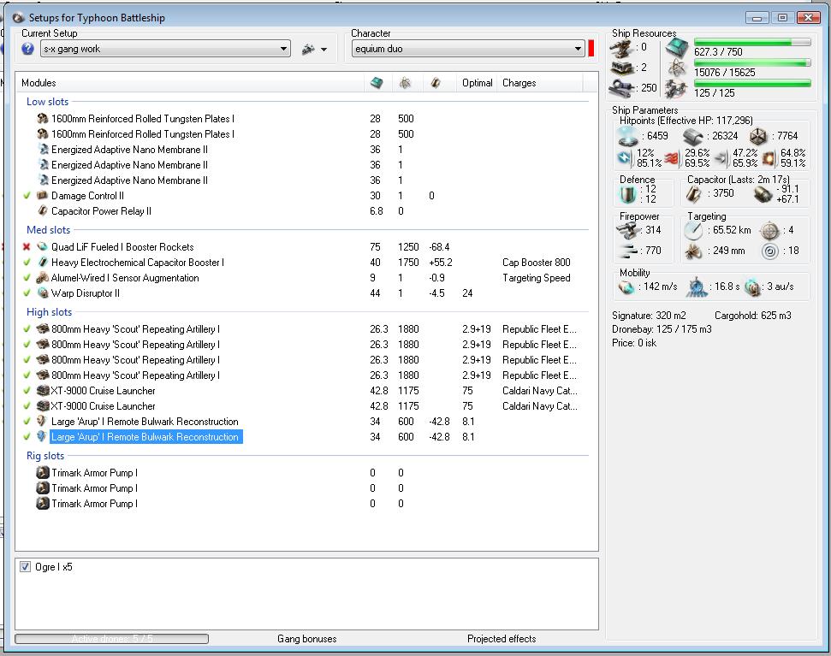
Task: Click the blue help question mark icon
Action: pos(27,49)
